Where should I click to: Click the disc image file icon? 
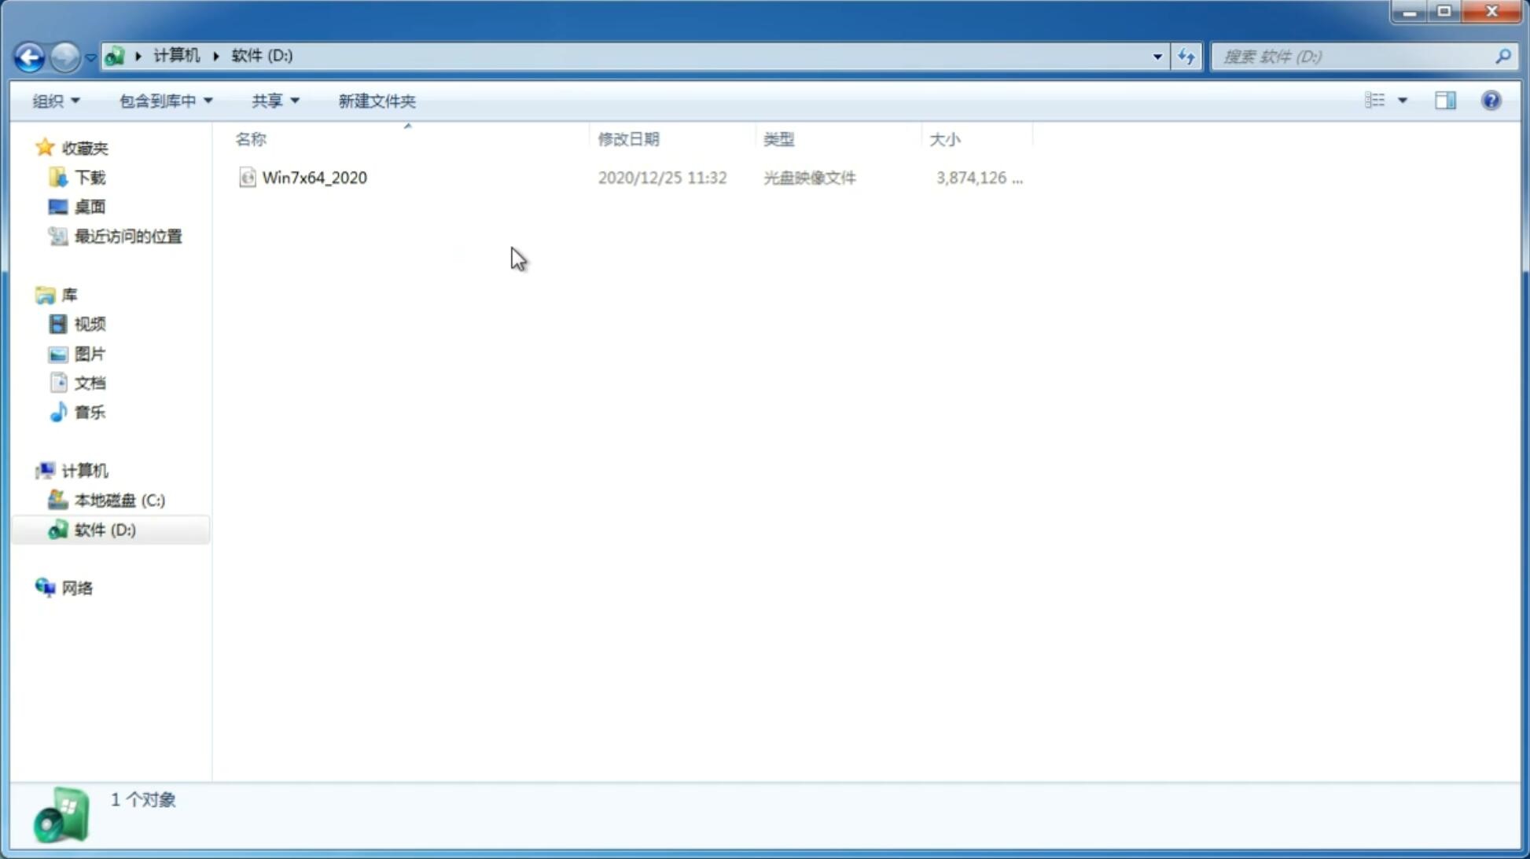click(247, 178)
